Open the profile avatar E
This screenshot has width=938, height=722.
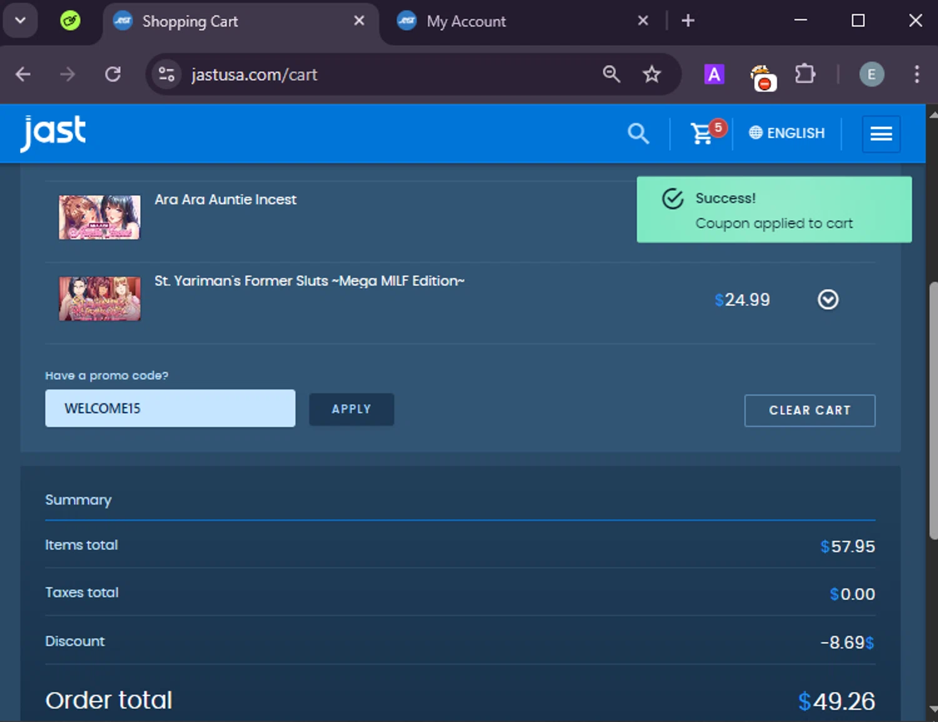click(871, 74)
